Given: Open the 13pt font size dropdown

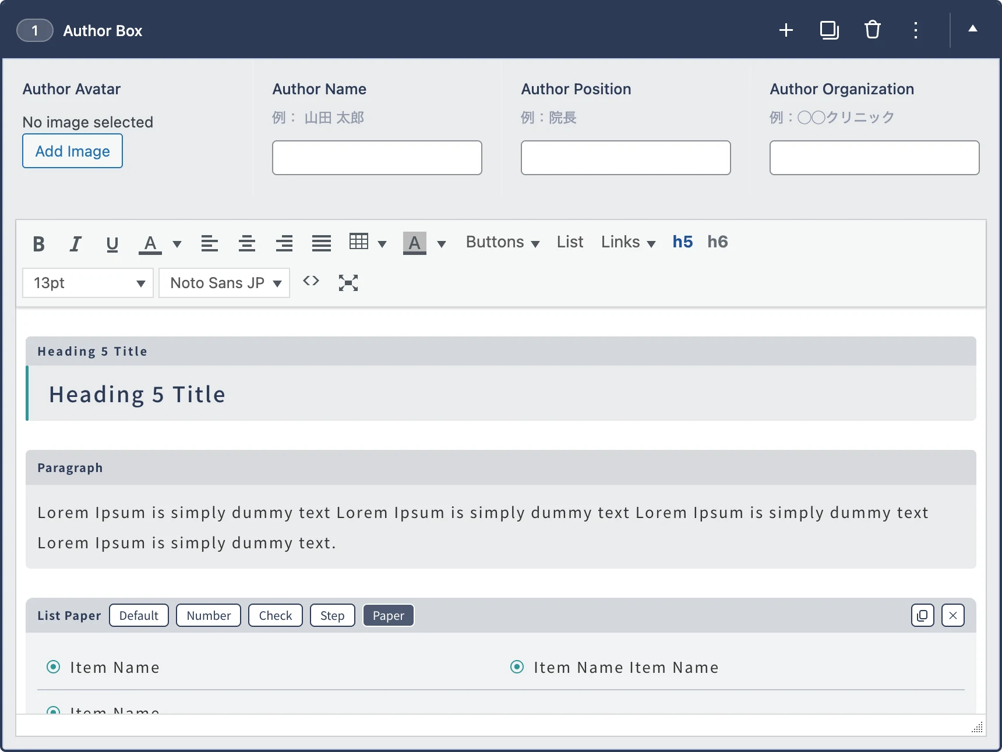Looking at the screenshot, I should pos(88,283).
